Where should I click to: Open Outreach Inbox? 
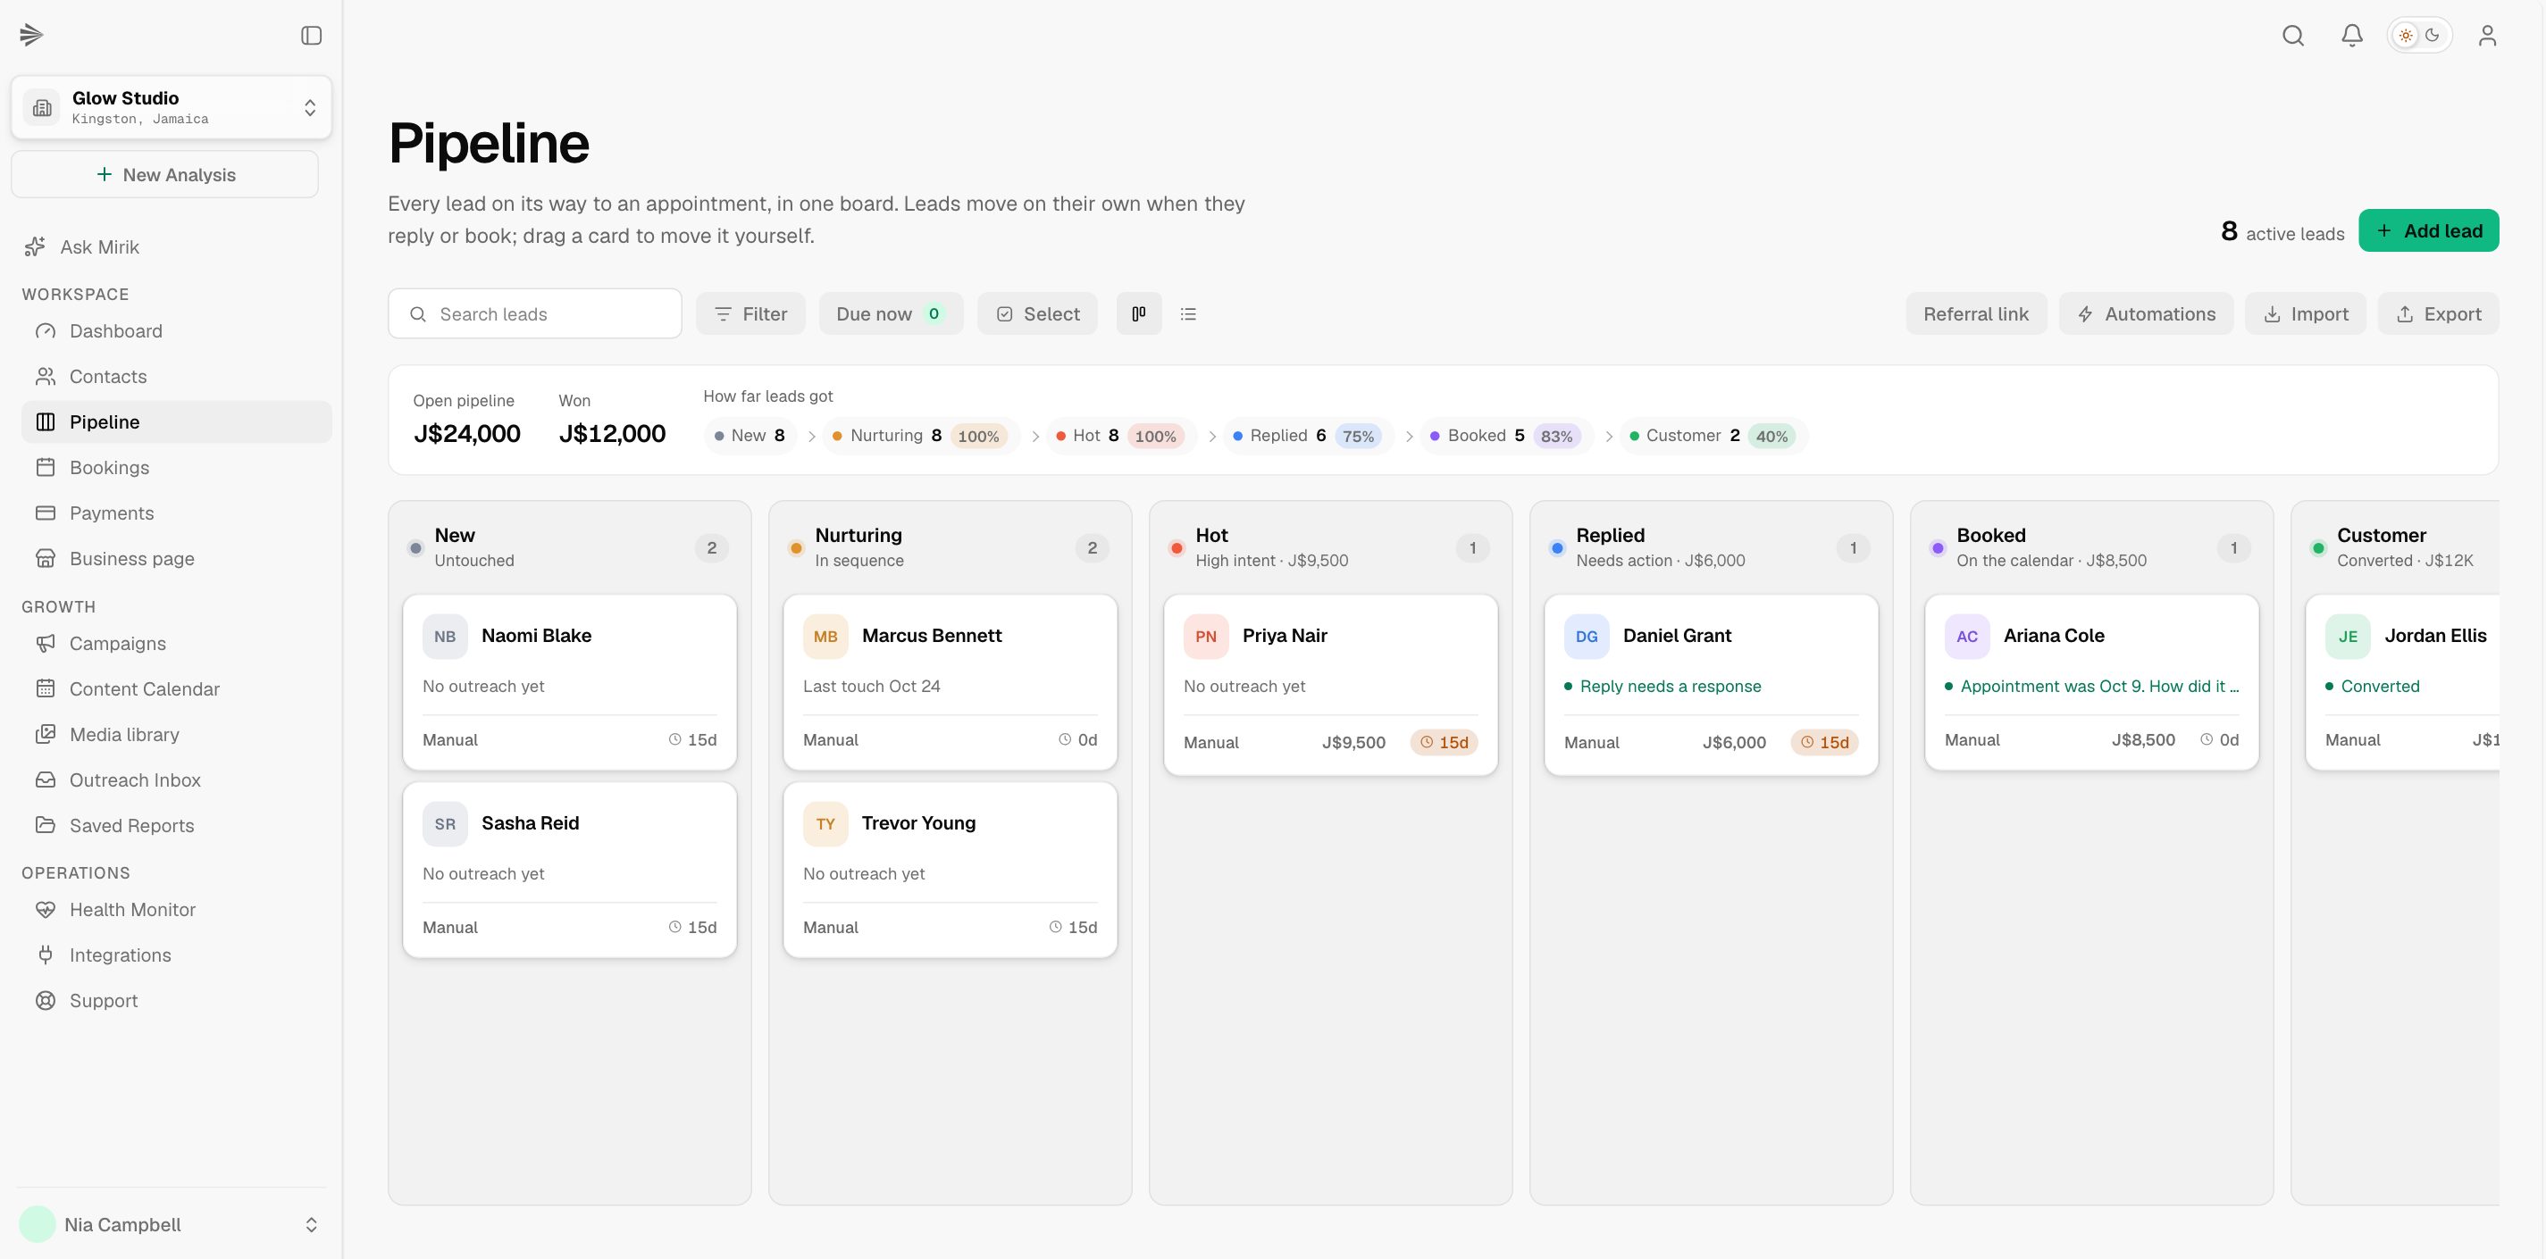(176, 780)
